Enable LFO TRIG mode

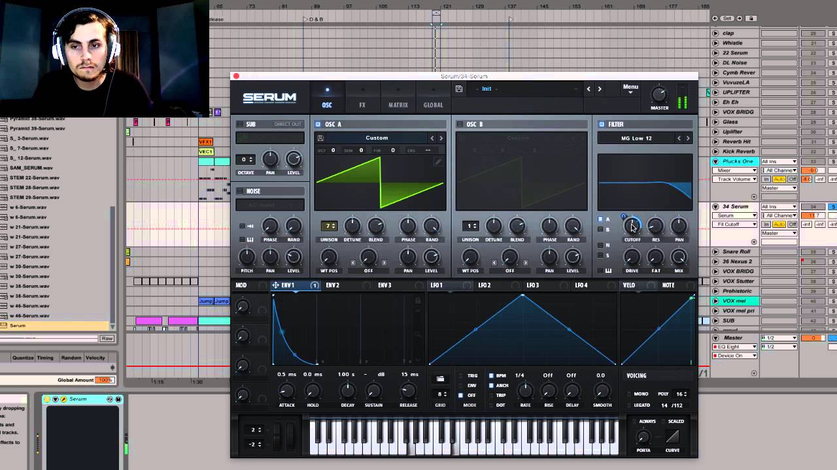[460, 376]
